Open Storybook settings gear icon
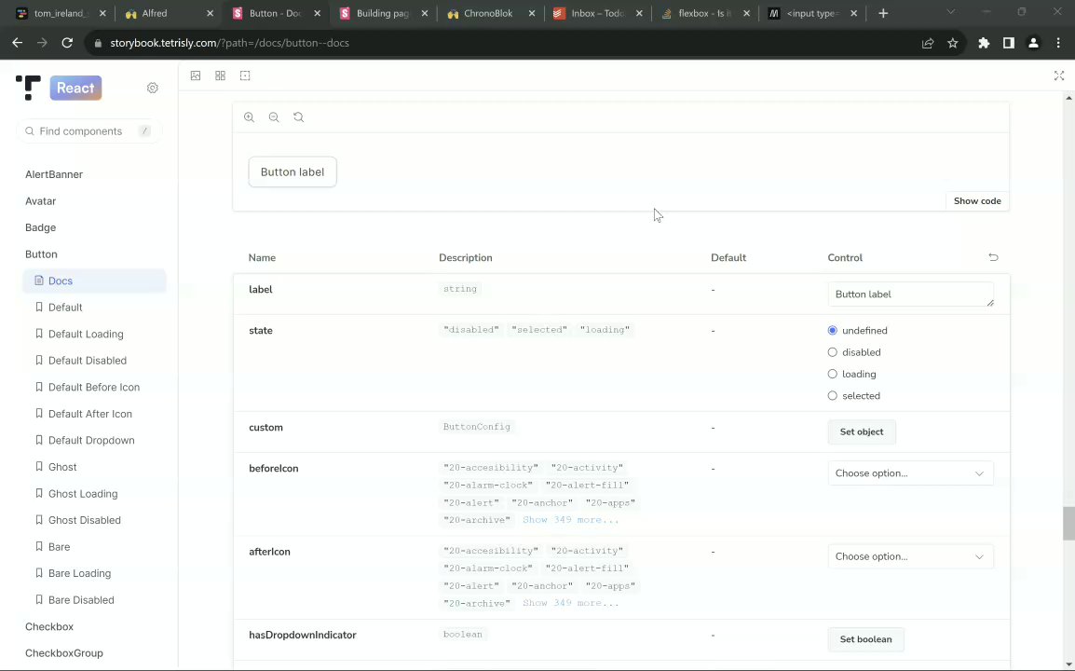This screenshot has width=1075, height=671. [x=153, y=88]
